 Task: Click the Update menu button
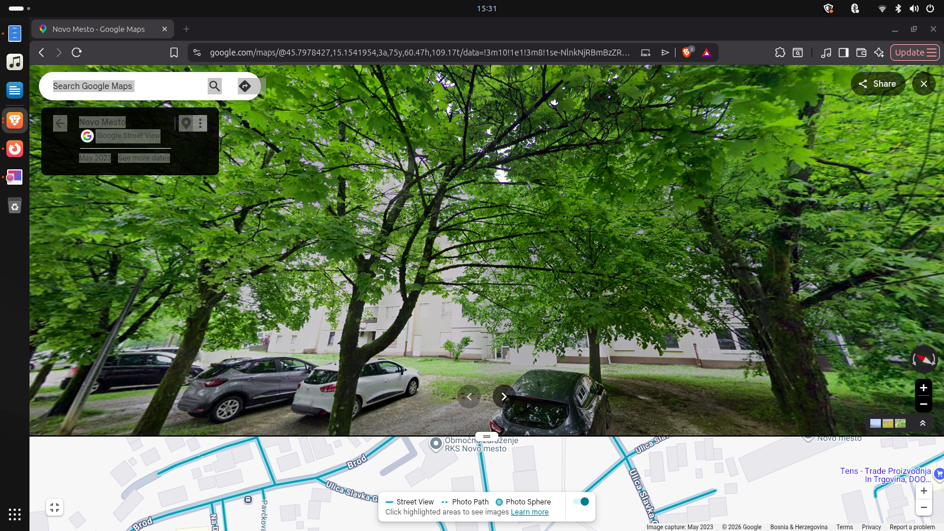(x=915, y=53)
